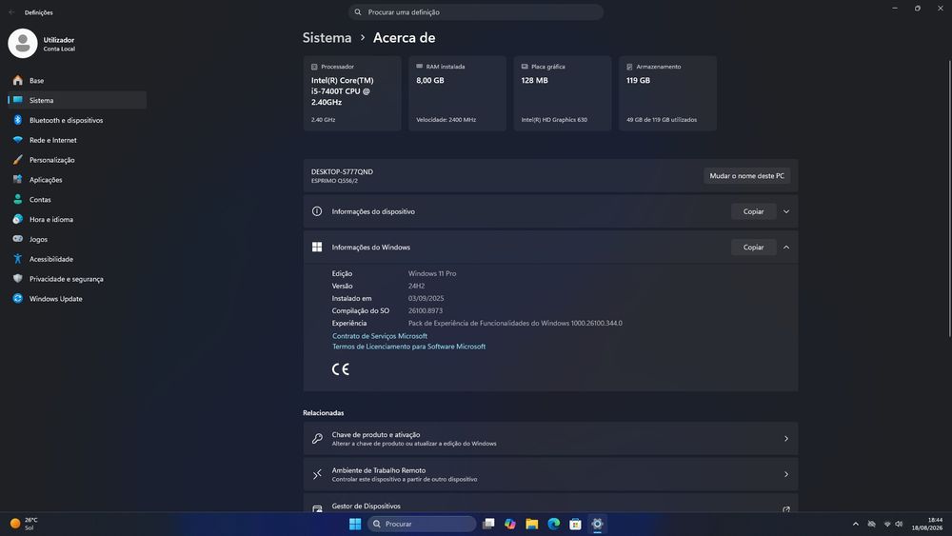Select Privacidade e segurança menu item
Screen dimensions: 952x536
(78, 279)
